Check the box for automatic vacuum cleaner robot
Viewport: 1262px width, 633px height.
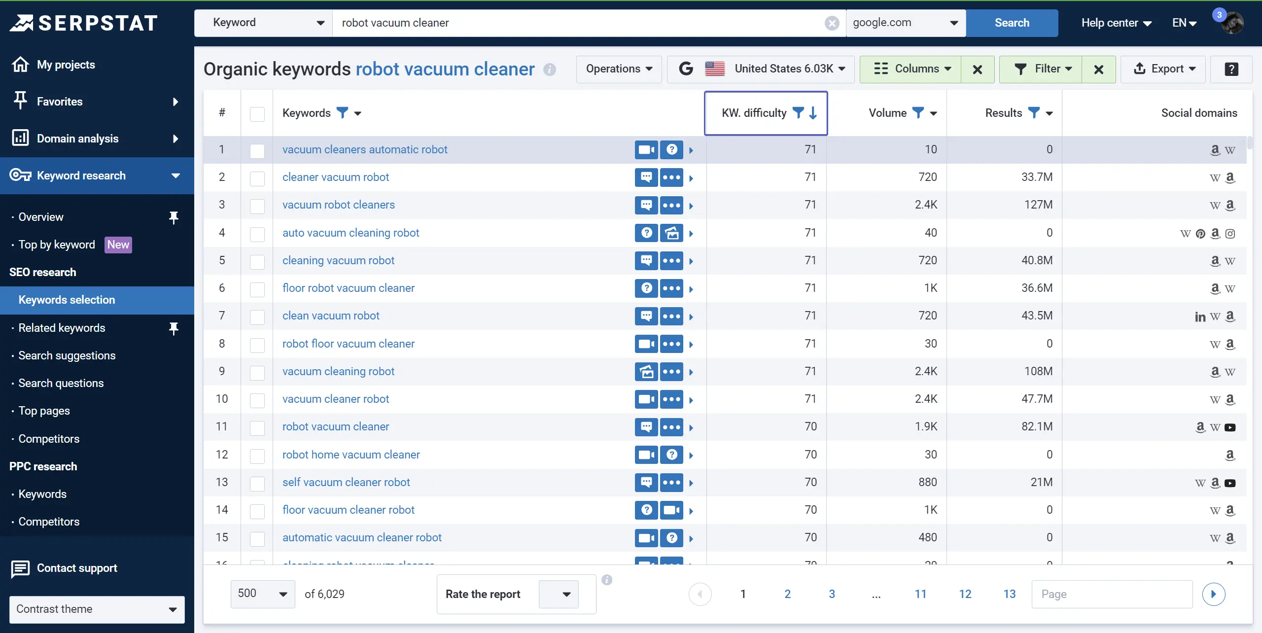click(x=257, y=538)
